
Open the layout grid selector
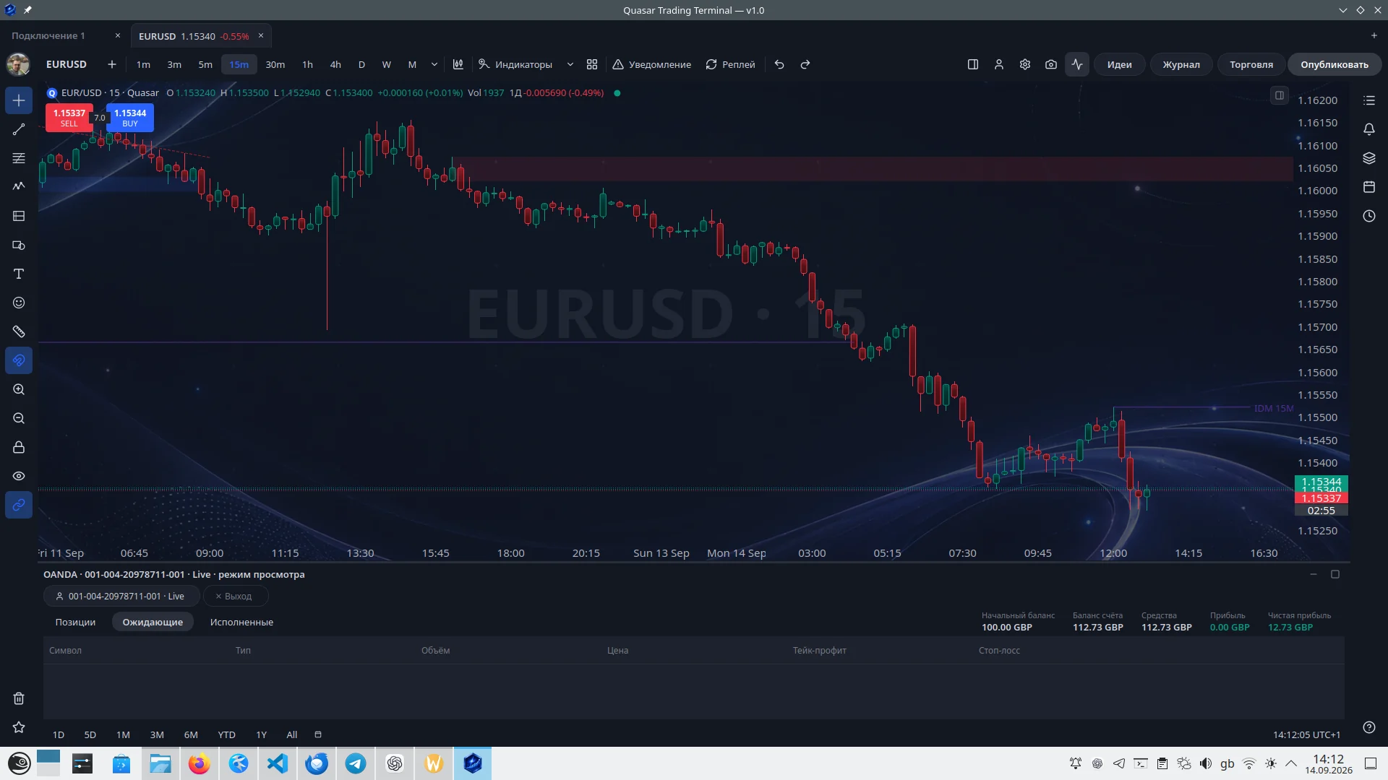click(592, 64)
